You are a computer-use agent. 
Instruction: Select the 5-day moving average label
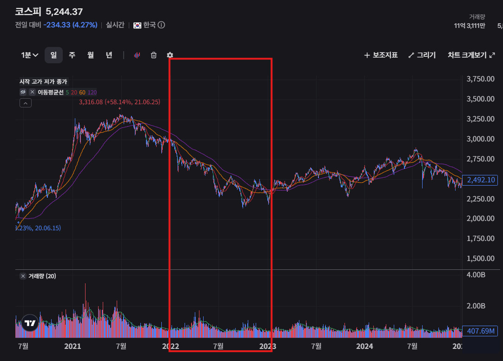coord(67,93)
